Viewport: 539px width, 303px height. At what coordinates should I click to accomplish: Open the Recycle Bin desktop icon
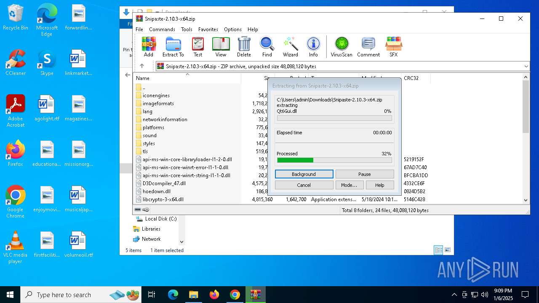point(16,18)
